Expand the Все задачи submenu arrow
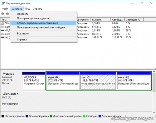This screenshot has height=123, width=156. 74,34
